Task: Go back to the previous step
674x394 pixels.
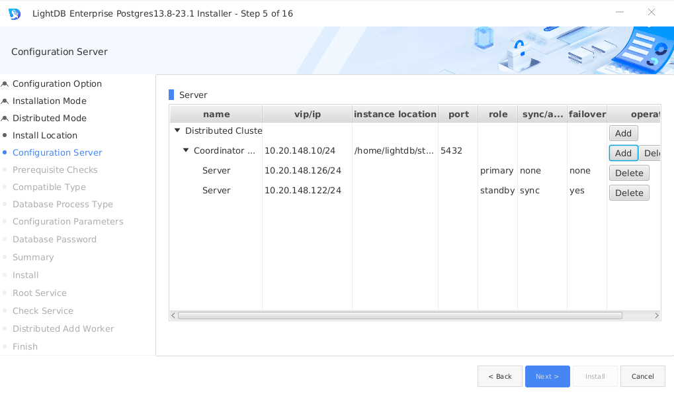Action: [x=500, y=376]
